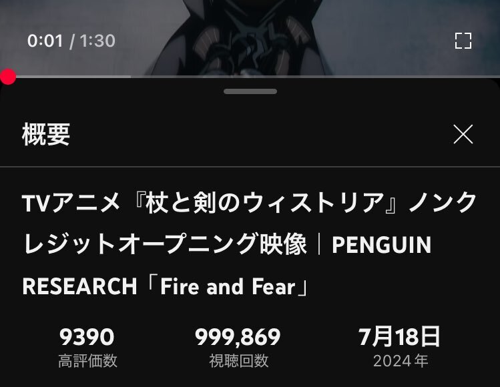Tap the gray drag handle atop the panel
The height and width of the screenshot is (387, 500).
point(250,91)
